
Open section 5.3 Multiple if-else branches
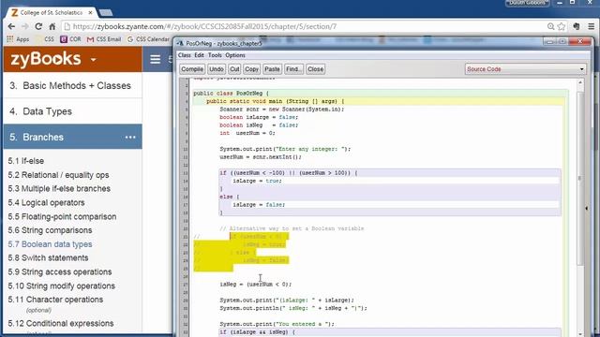(x=59, y=189)
